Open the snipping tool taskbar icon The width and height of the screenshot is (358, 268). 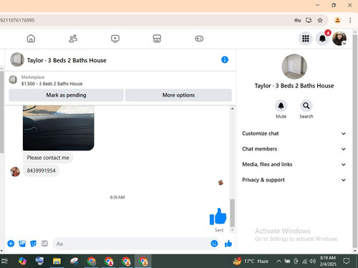[x=74, y=261]
